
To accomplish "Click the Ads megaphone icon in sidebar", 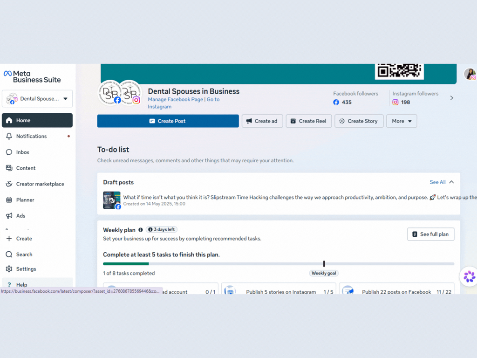I will [9, 215].
